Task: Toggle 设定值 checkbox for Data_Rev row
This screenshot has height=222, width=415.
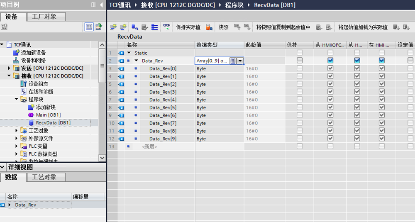Action: pyautogui.click(x=410, y=61)
